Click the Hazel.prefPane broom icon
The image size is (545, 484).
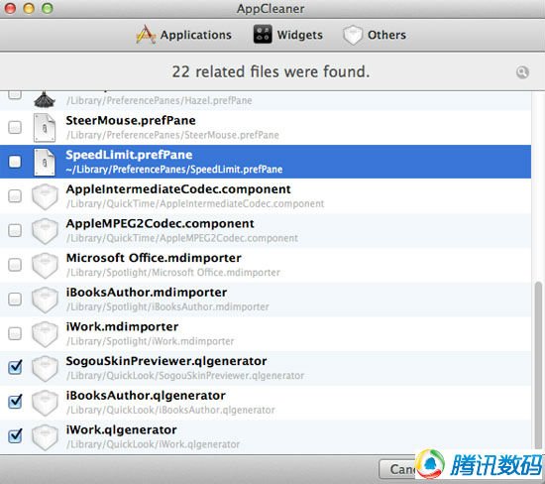pyautogui.click(x=45, y=99)
